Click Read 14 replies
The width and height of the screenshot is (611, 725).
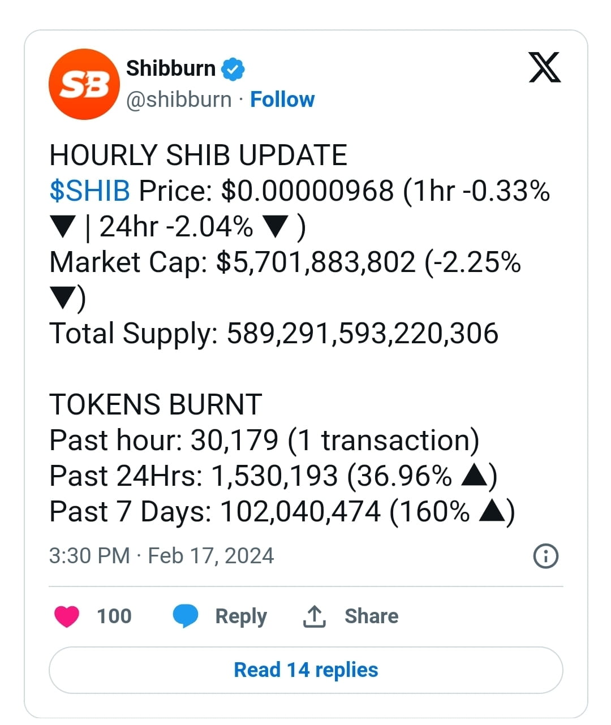pyautogui.click(x=305, y=670)
